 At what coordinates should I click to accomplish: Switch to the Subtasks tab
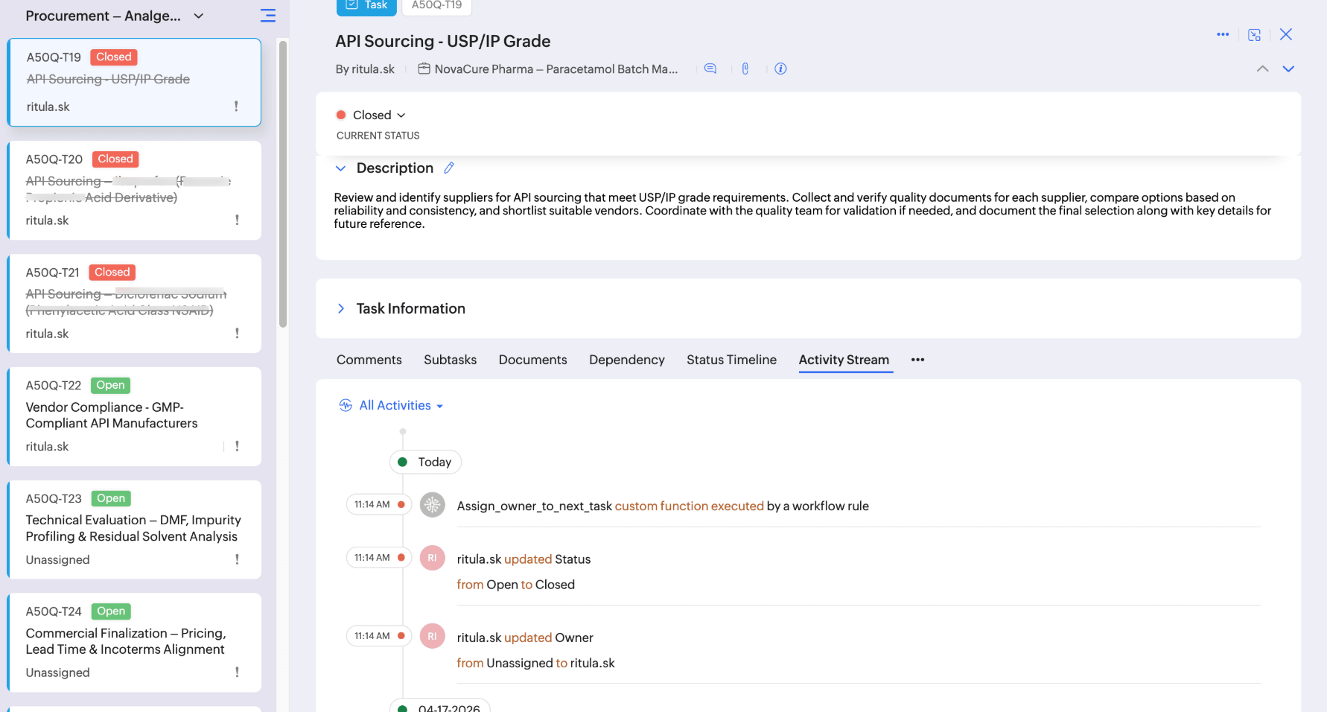[450, 360]
